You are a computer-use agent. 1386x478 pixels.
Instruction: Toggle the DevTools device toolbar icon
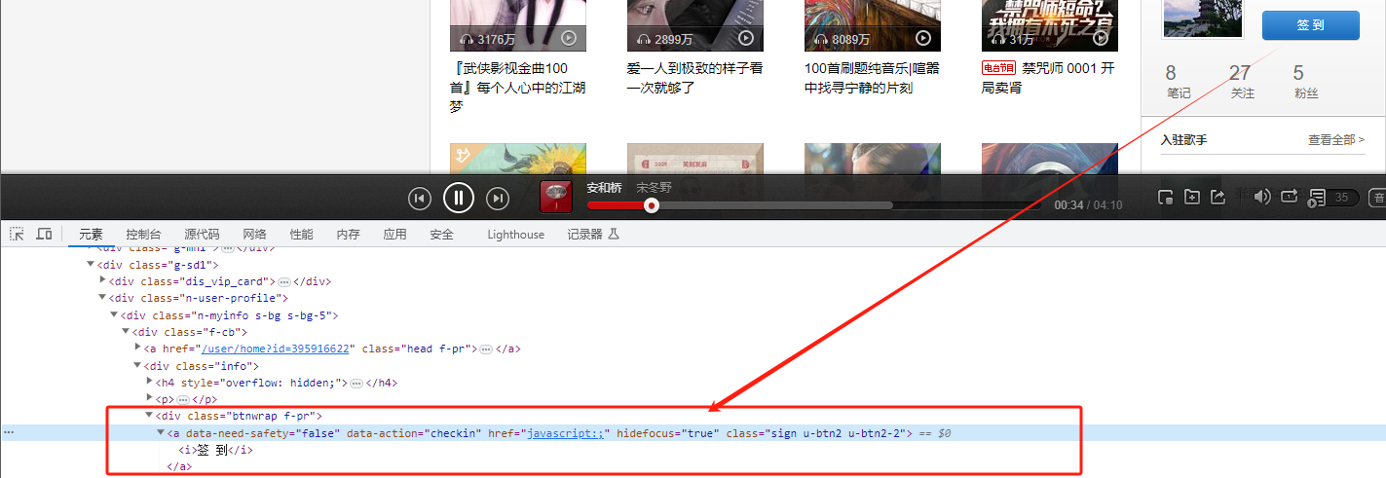[44, 234]
